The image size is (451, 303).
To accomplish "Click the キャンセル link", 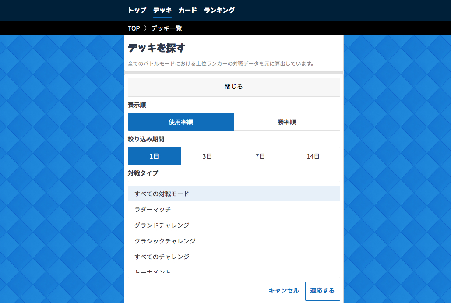I will [284, 291].
